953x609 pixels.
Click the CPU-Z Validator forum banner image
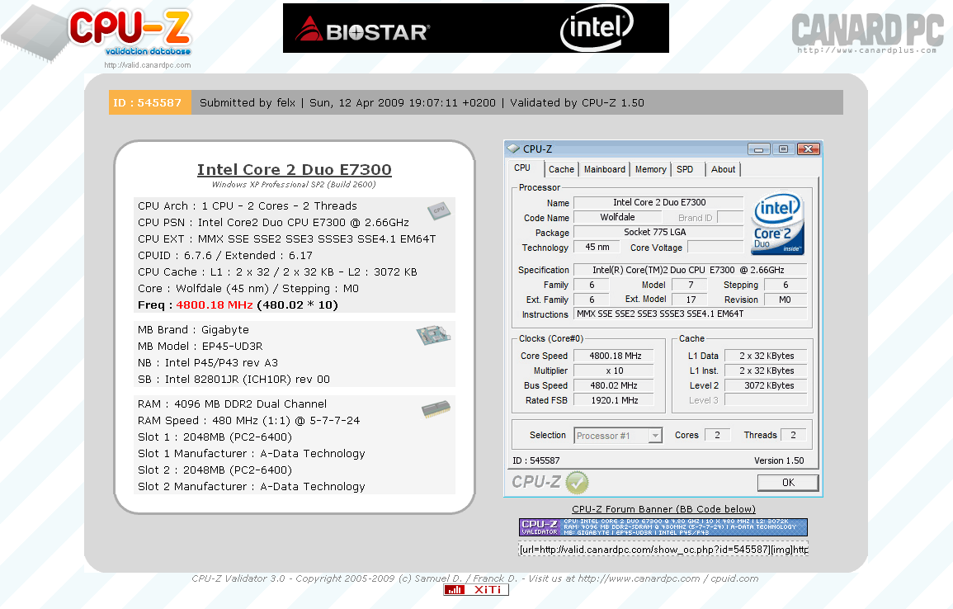tap(663, 527)
